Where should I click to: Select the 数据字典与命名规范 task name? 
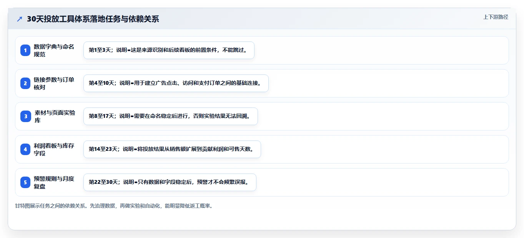(x=54, y=50)
